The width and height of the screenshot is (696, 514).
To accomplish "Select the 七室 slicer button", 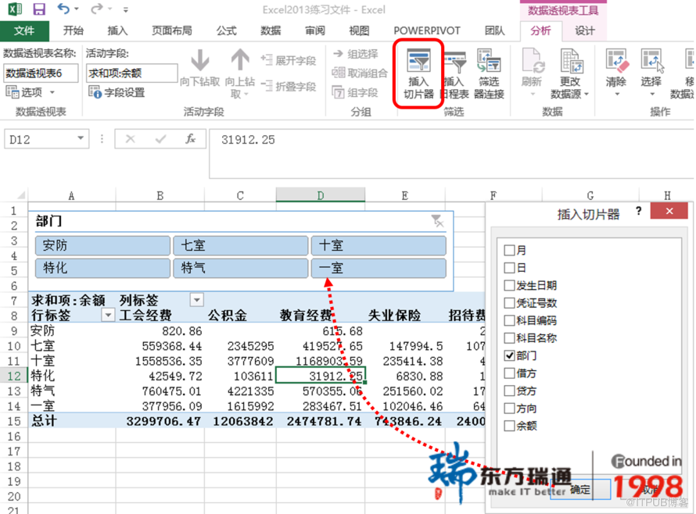I will click(x=240, y=245).
